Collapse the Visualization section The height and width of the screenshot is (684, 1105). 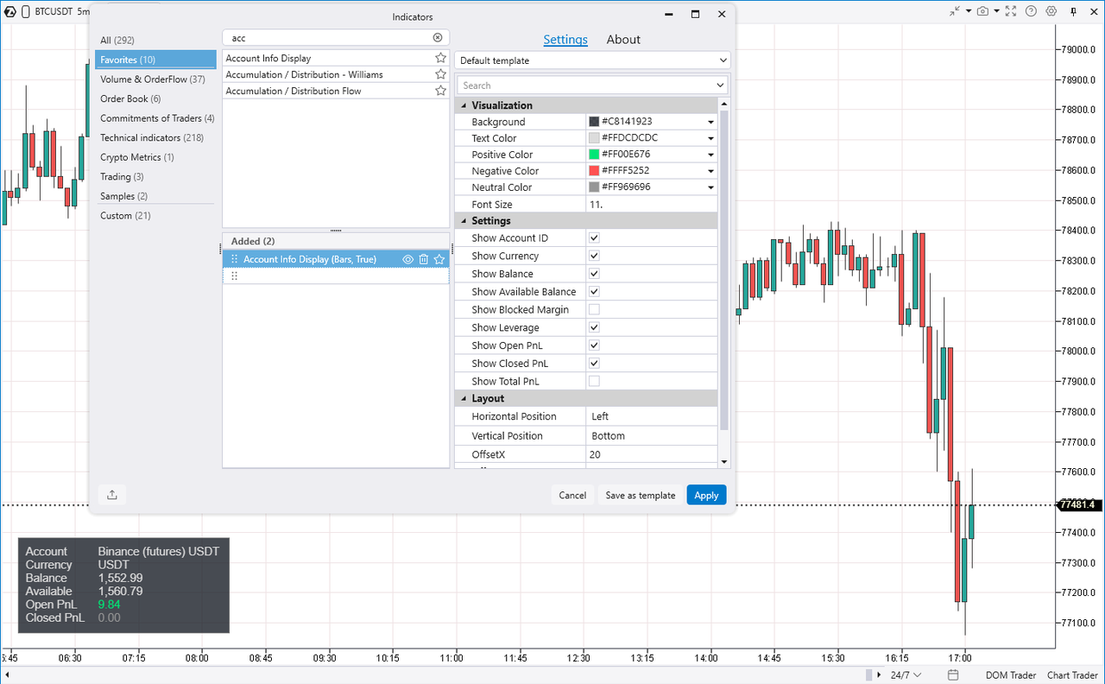(x=464, y=105)
